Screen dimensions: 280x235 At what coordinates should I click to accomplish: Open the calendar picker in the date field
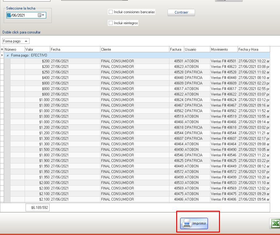pyautogui.click(x=41, y=15)
